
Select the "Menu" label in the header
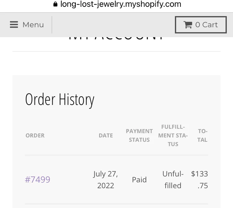pos(33,25)
